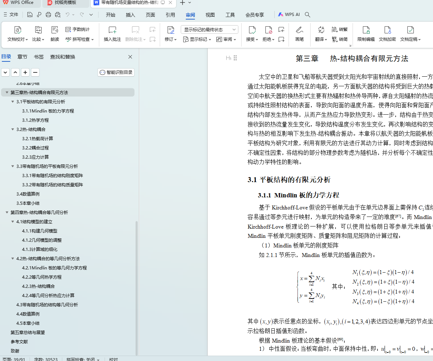Image resolution: width=433 pixels, height=361 pixels.
Task: Click 插入批注 insert comment icon
Action: pos(112,30)
